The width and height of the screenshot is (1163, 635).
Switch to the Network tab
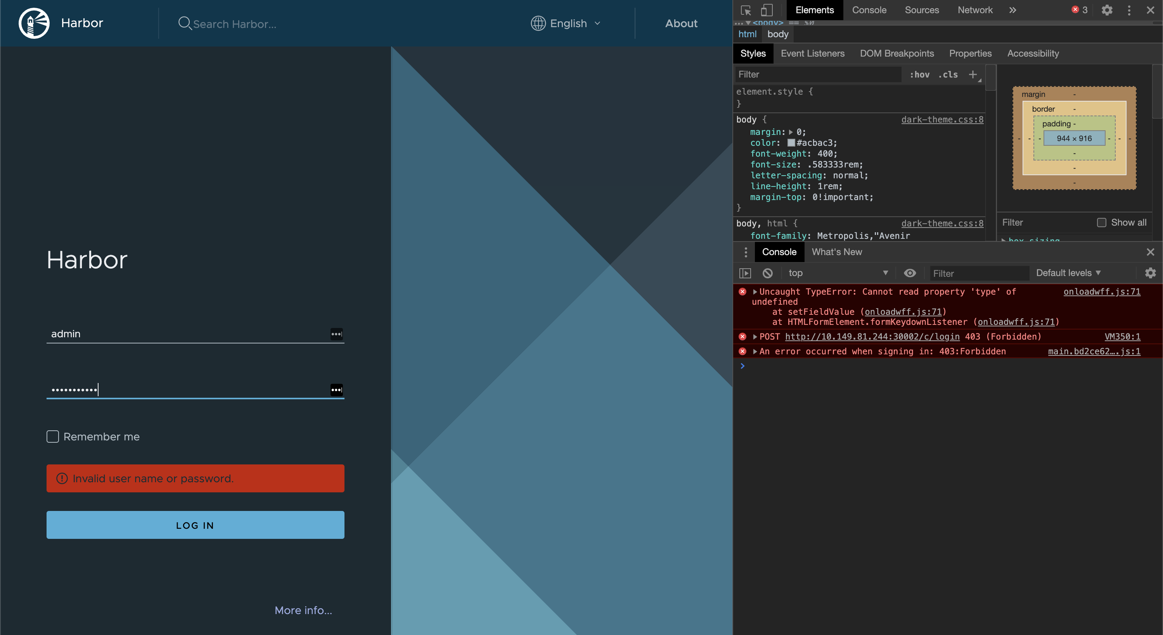(975, 10)
